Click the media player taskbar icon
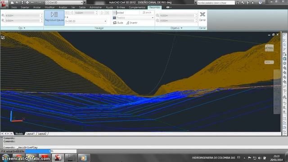This screenshot has width=288, height=162. [x=84, y=158]
